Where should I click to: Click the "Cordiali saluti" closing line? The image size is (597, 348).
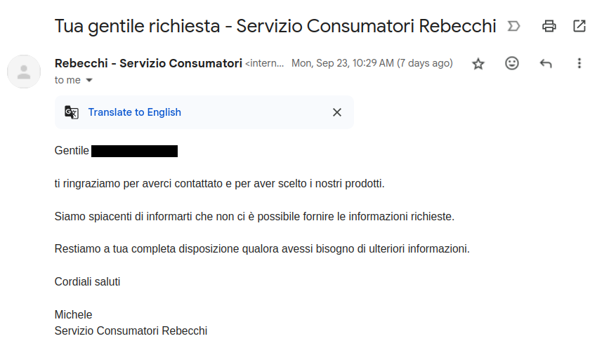tap(88, 281)
